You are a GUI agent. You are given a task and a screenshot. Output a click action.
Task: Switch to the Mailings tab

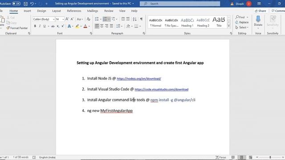(93, 11)
